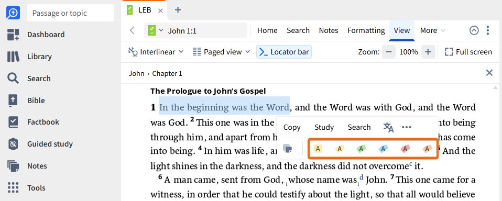This screenshot has height=201, width=502.
Task: Apply the red marker highlight
Action: [405, 149]
